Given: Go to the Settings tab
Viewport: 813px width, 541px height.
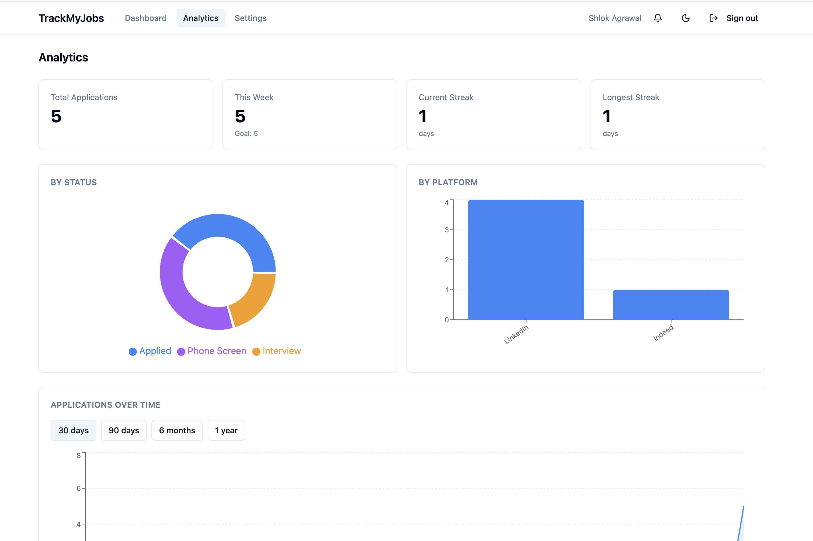Looking at the screenshot, I should tap(250, 18).
